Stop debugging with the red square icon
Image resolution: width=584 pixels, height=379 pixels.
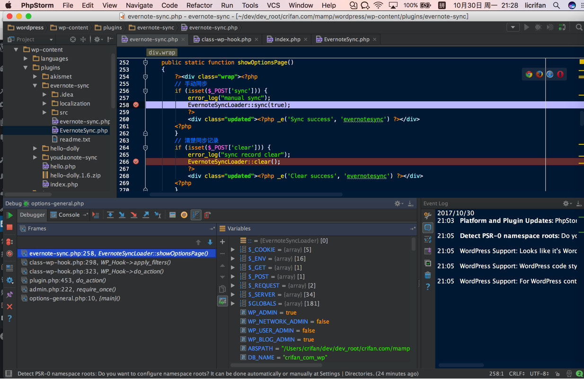pos(9,228)
